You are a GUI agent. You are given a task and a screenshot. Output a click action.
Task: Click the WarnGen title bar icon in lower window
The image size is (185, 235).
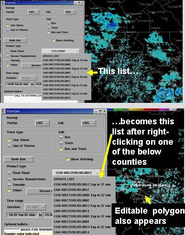[4, 111]
